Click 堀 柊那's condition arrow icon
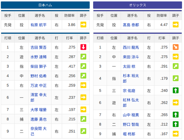This screenshot has width=184, height=140. pos(176,134)
